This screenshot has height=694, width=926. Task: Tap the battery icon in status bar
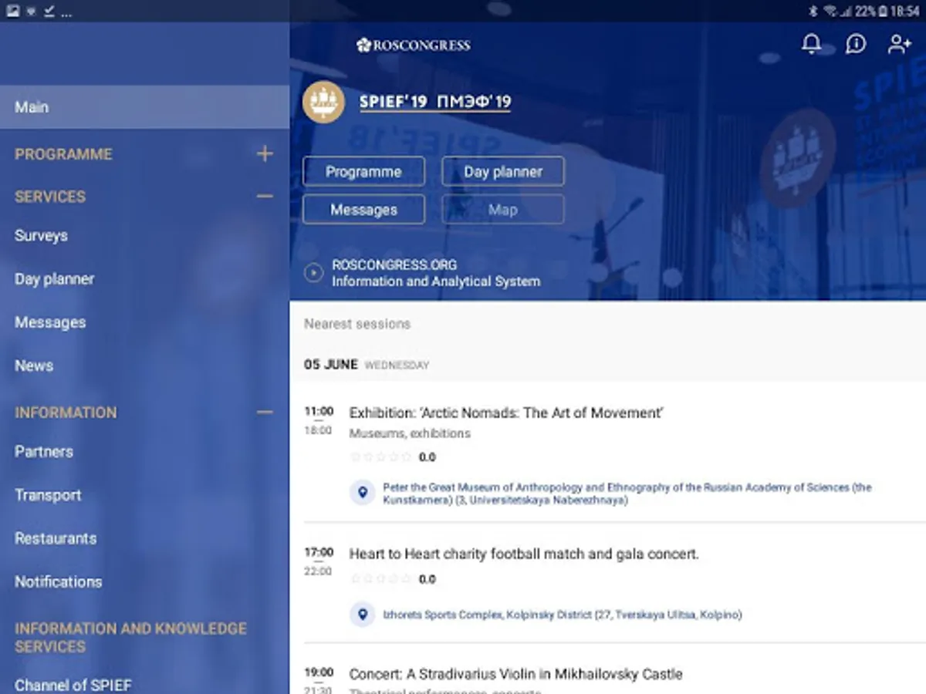[882, 12]
